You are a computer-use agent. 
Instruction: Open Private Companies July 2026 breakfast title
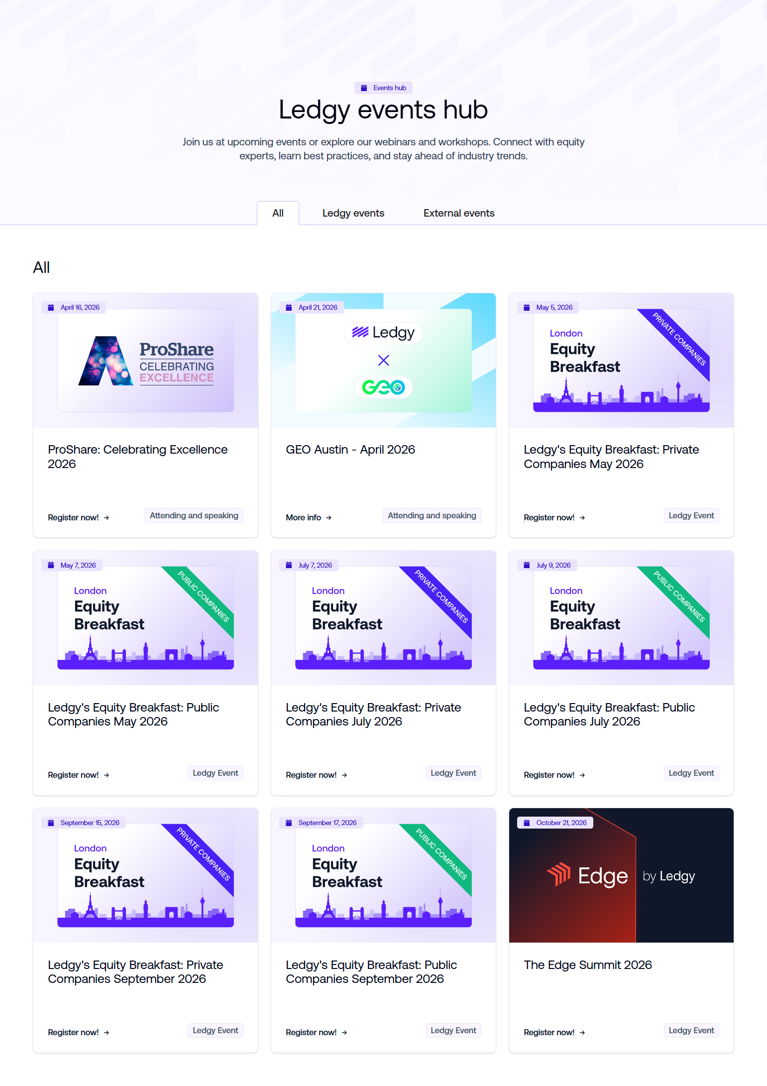point(373,715)
